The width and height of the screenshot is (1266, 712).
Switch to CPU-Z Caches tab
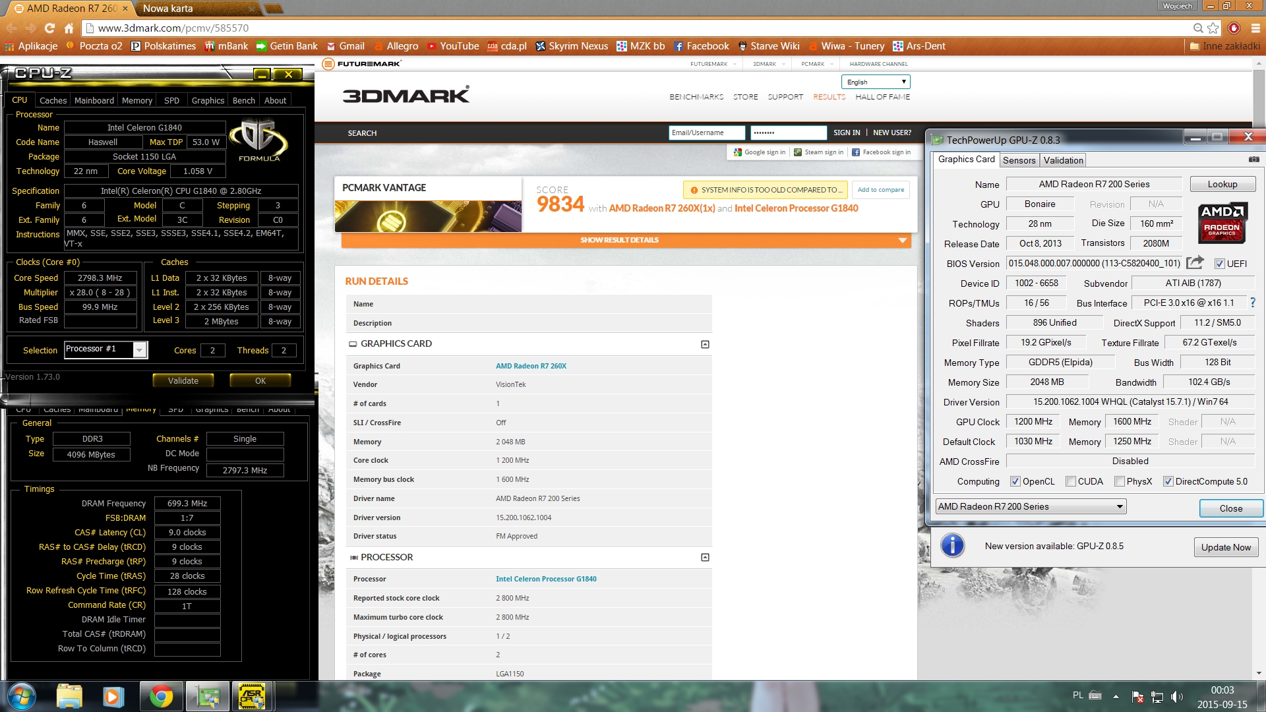click(x=53, y=100)
